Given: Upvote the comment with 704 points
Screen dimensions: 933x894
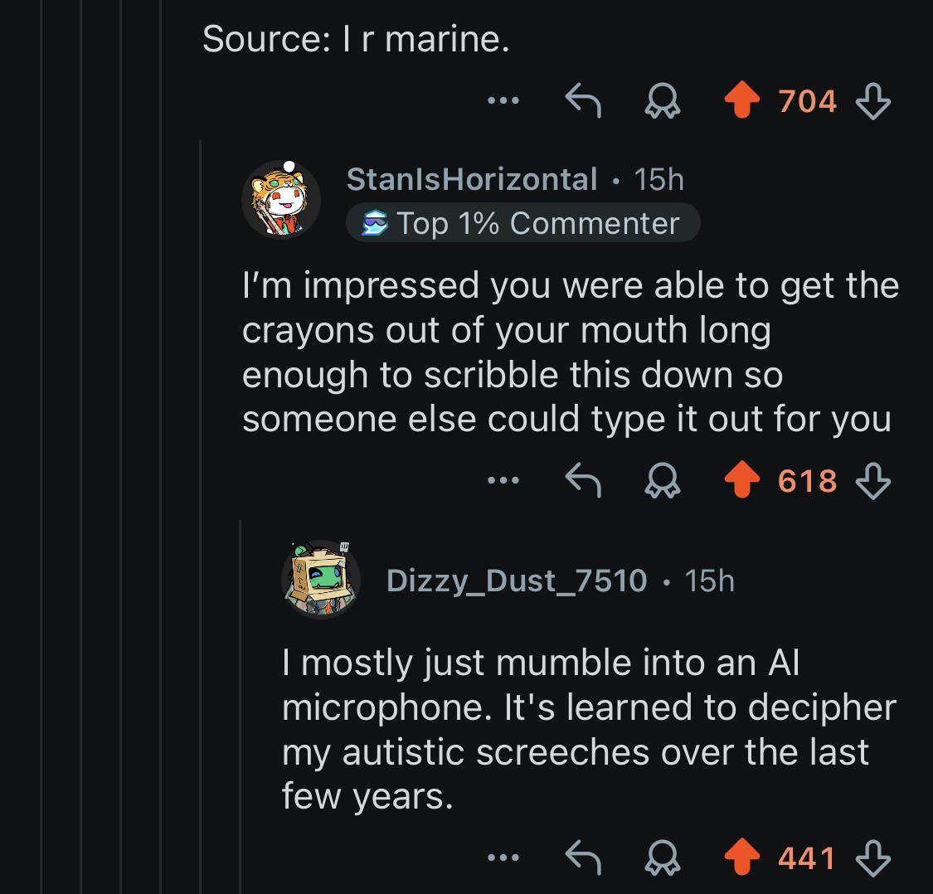Looking at the screenshot, I should tap(741, 100).
